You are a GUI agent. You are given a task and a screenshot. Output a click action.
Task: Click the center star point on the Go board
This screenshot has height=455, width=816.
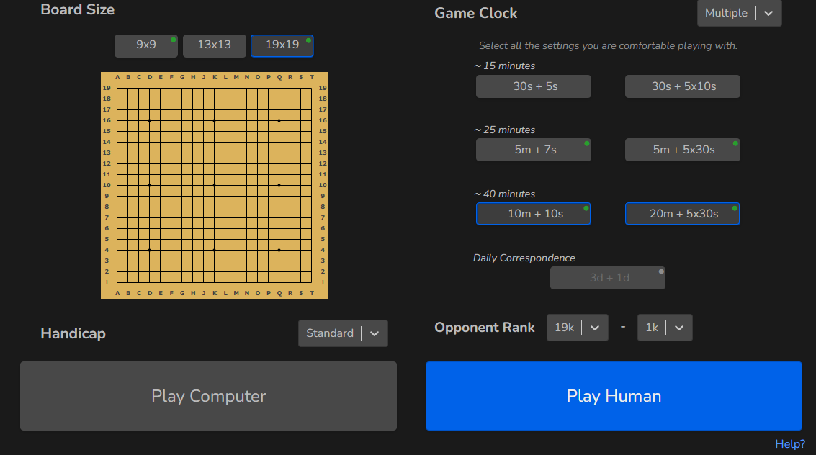[215, 185]
